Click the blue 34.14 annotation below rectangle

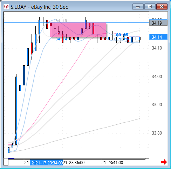point(61,39)
